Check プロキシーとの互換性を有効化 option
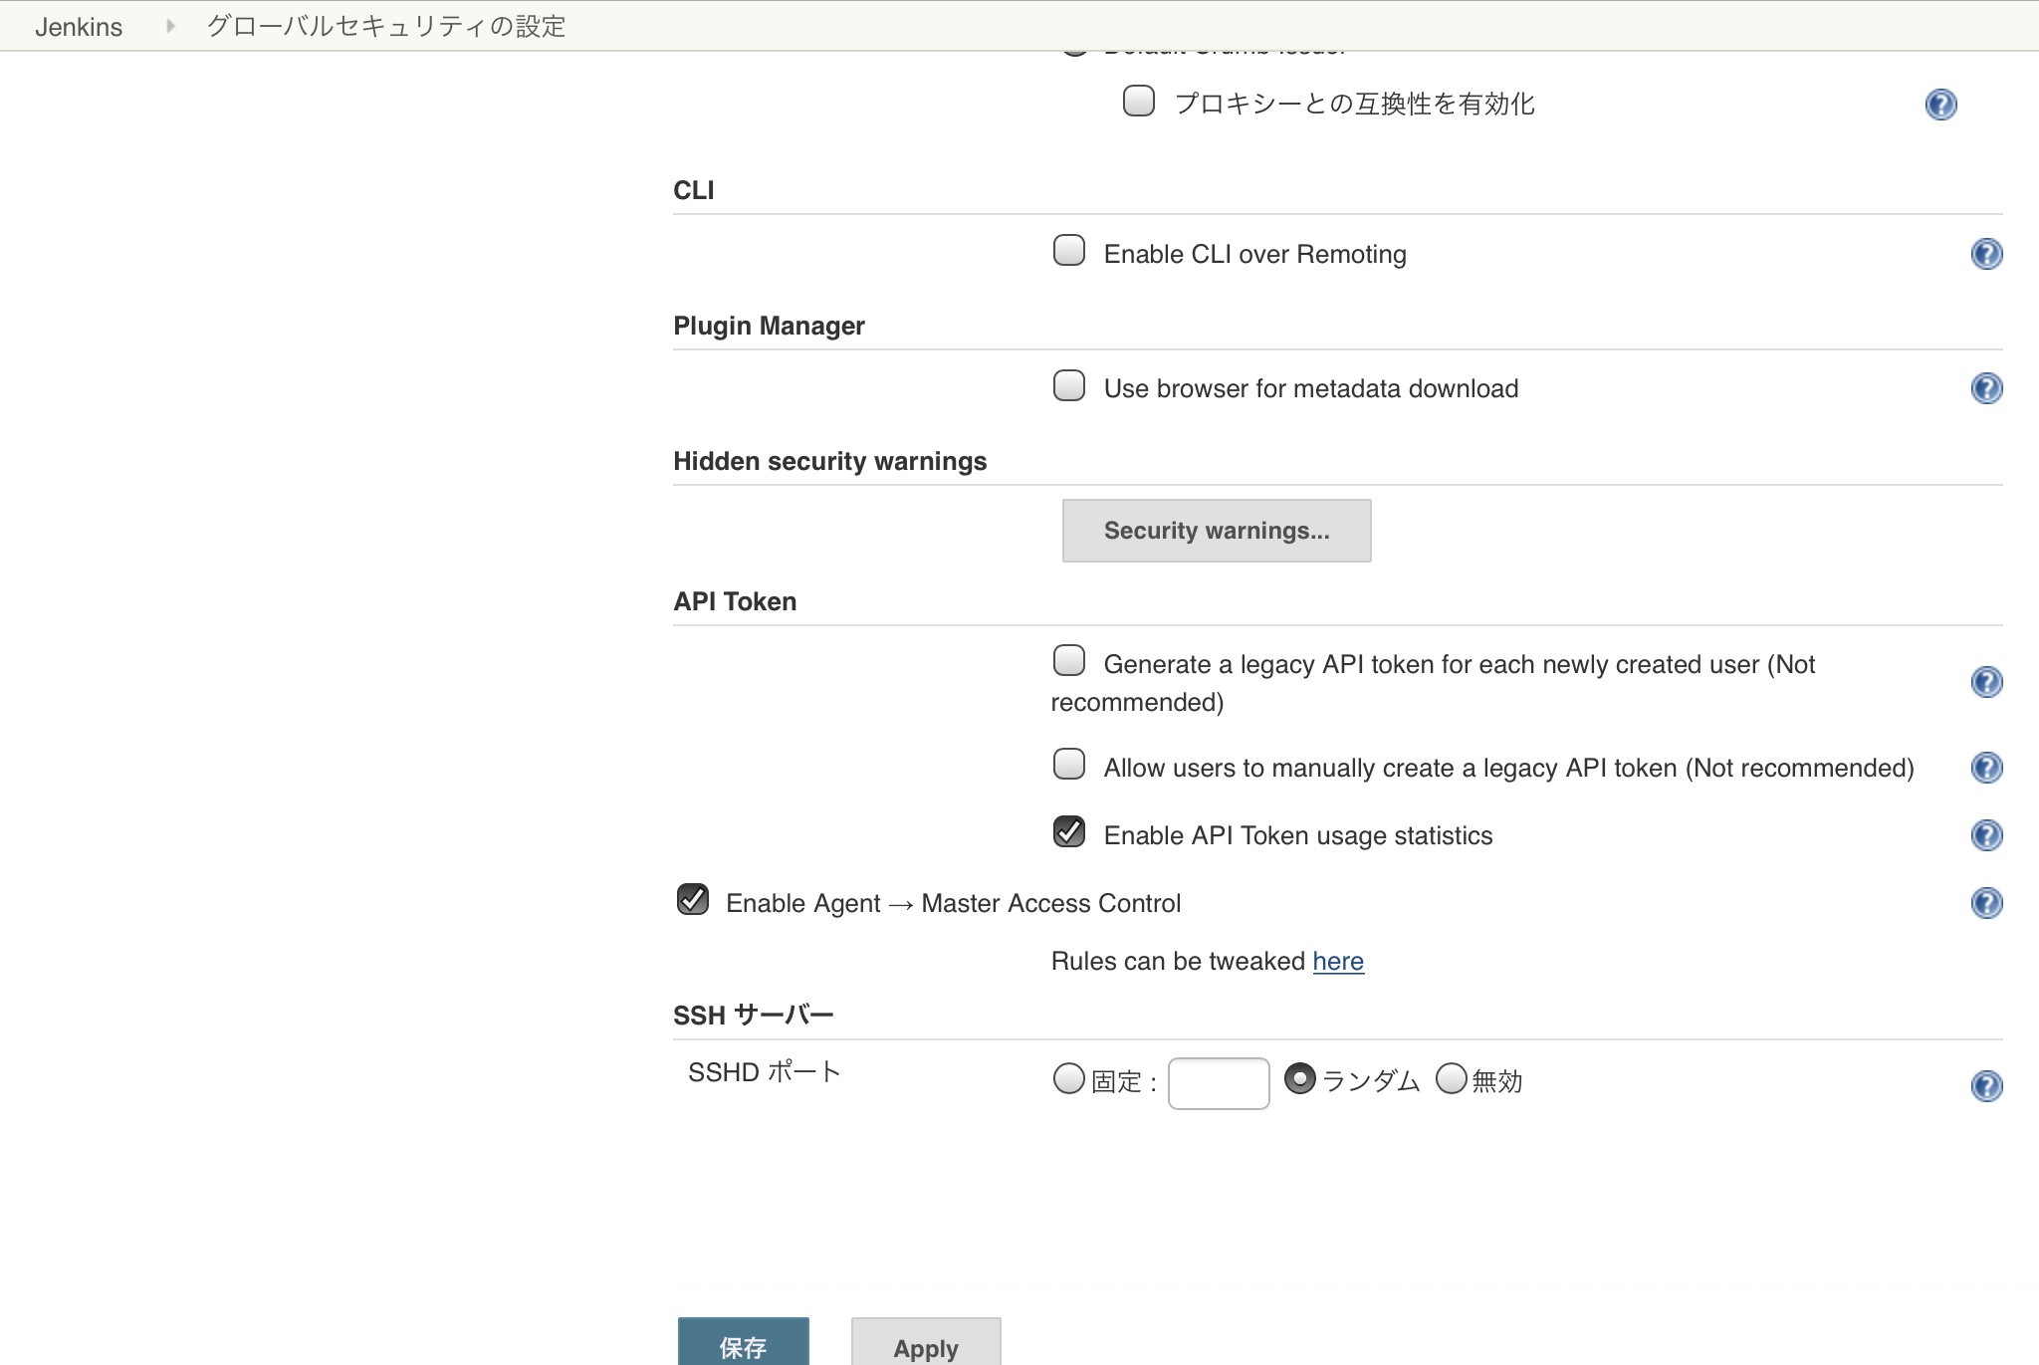This screenshot has width=2039, height=1365. pos(1138,101)
